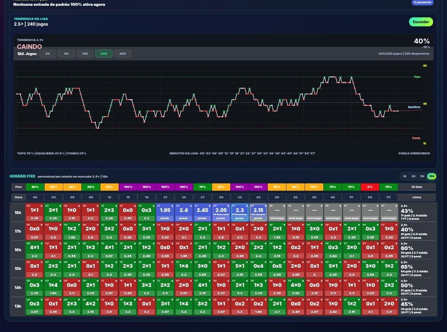Click the Equilíbrio label on chart
The height and width of the screenshot is (332, 447).
pos(414,107)
